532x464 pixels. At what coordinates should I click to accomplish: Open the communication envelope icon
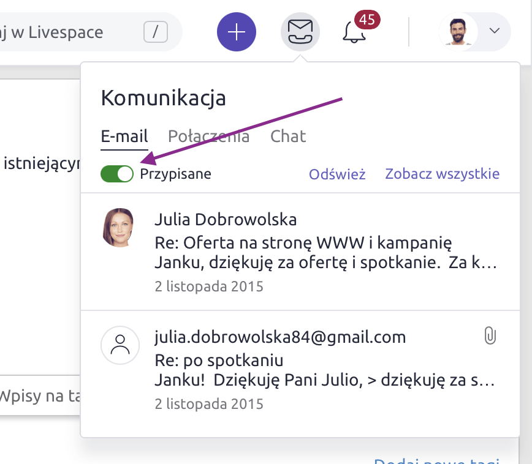point(300,31)
